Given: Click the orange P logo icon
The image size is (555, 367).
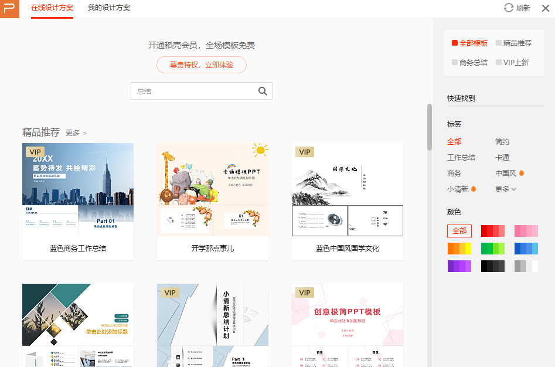Looking at the screenshot, I should pos(9,9).
